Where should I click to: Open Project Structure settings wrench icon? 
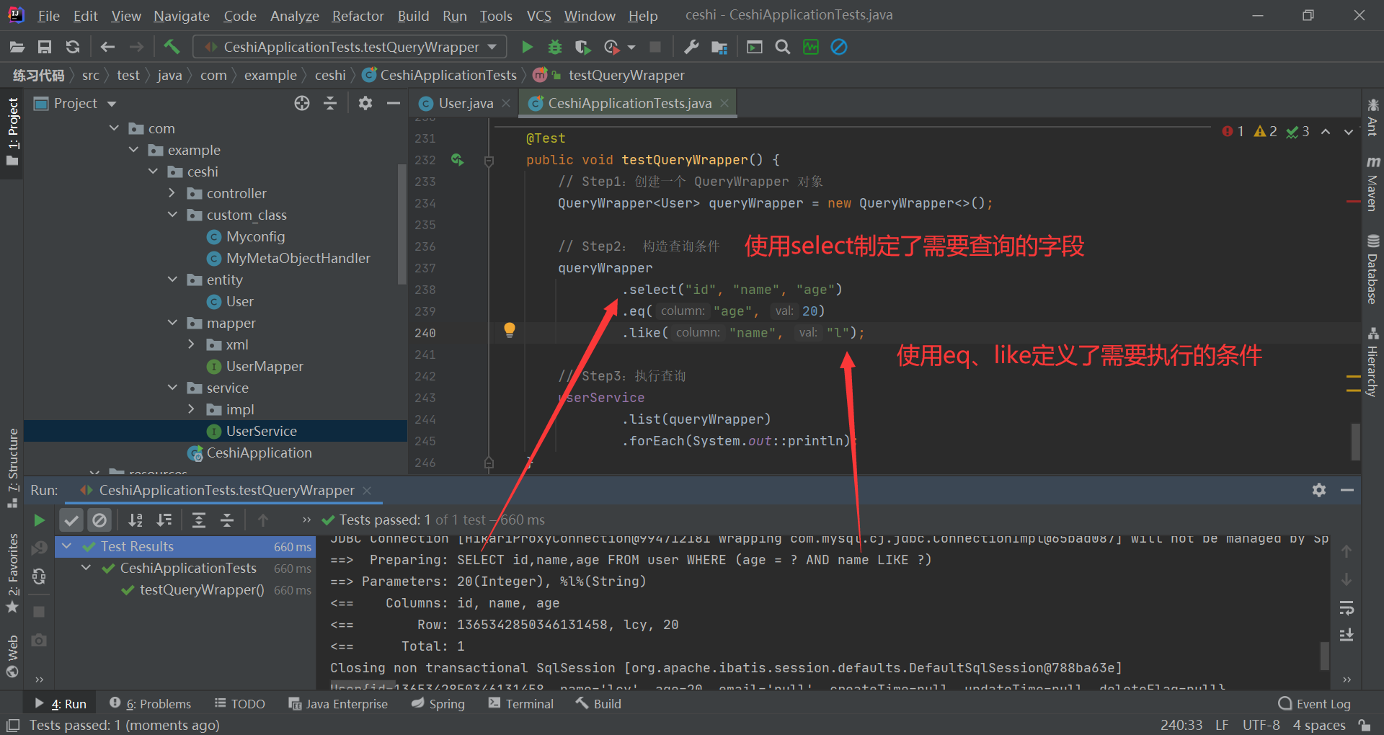tap(691, 47)
